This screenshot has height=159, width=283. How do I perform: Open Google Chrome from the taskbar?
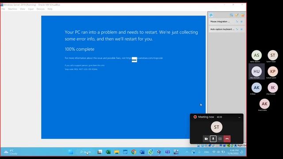pyautogui.click(x=134, y=152)
